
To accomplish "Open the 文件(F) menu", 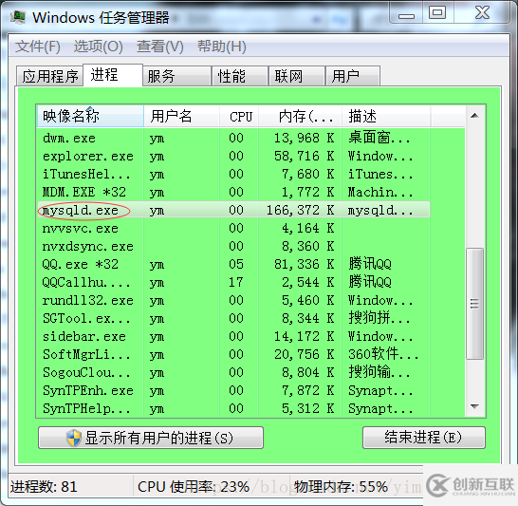I will tap(38, 47).
